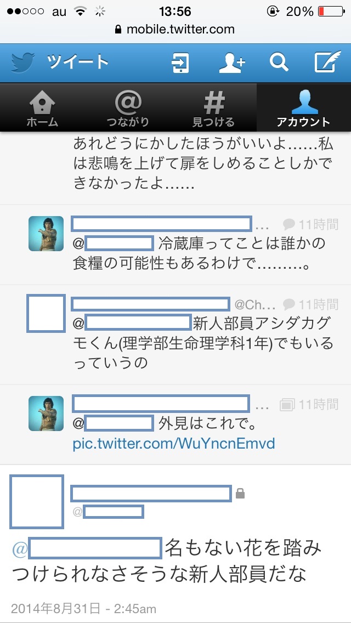Screen dimensions: 351x623
Task: Tap the avatar on the 冷蔵庫 reply
Action: [x=46, y=234]
